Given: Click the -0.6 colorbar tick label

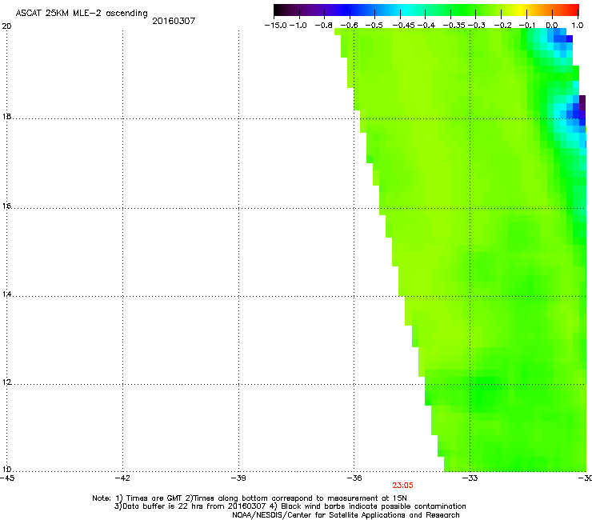Looking at the screenshot, I should coord(350,26).
